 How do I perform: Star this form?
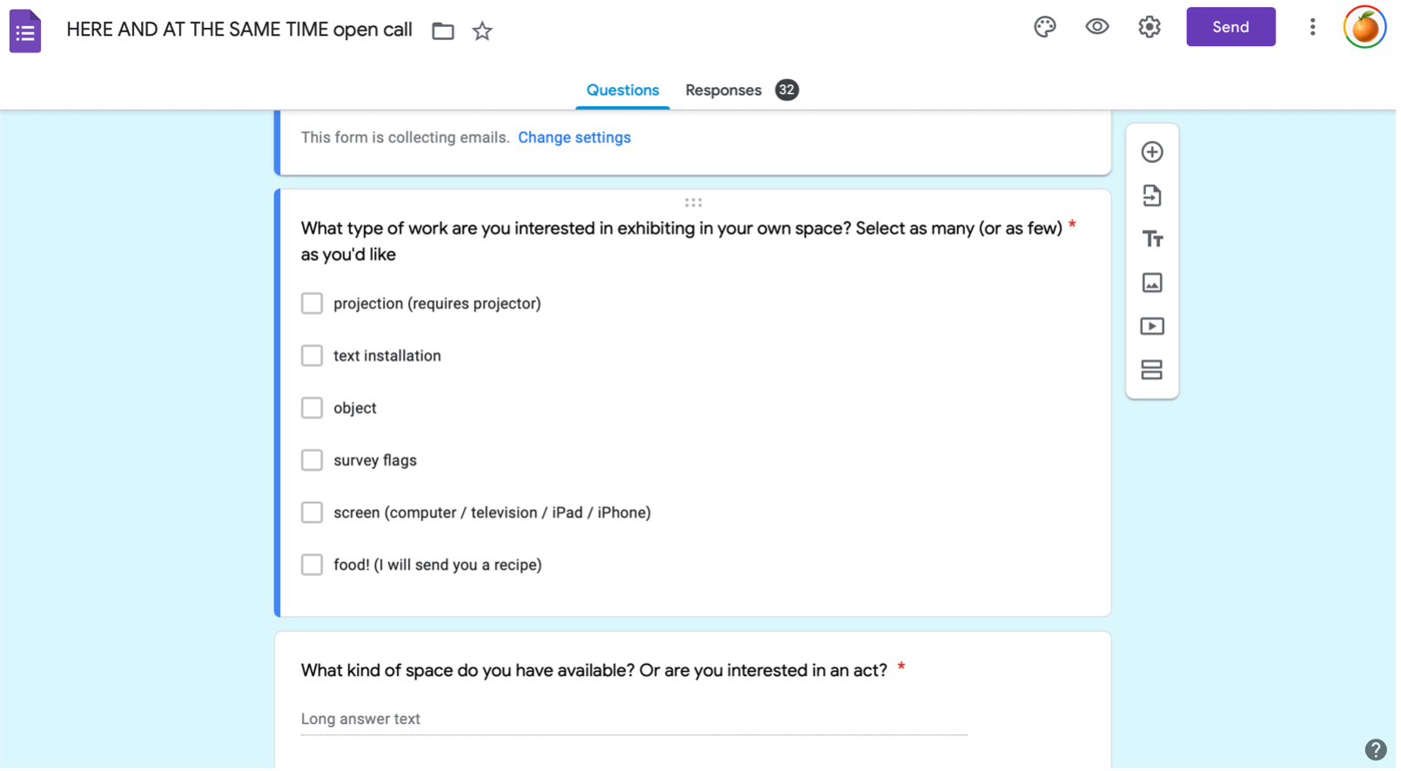[x=482, y=31]
